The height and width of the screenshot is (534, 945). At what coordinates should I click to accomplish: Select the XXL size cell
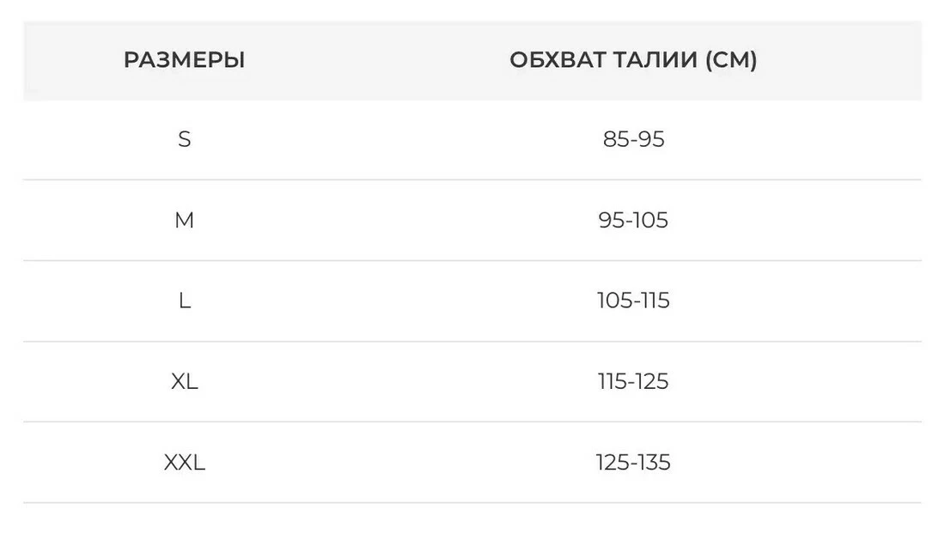pos(184,463)
